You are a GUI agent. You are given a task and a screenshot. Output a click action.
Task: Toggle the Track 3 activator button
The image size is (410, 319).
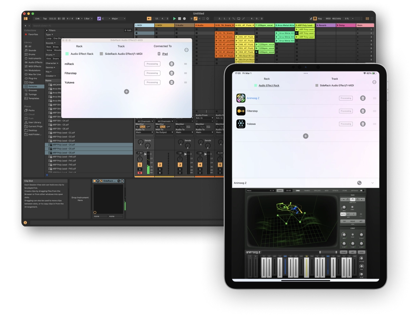pyautogui.click(x=180, y=165)
